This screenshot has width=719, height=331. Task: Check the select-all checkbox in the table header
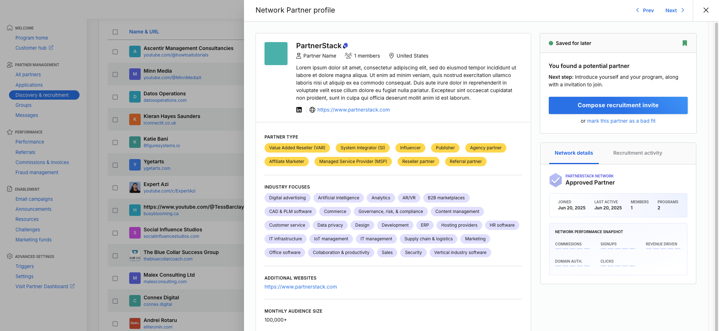115,32
